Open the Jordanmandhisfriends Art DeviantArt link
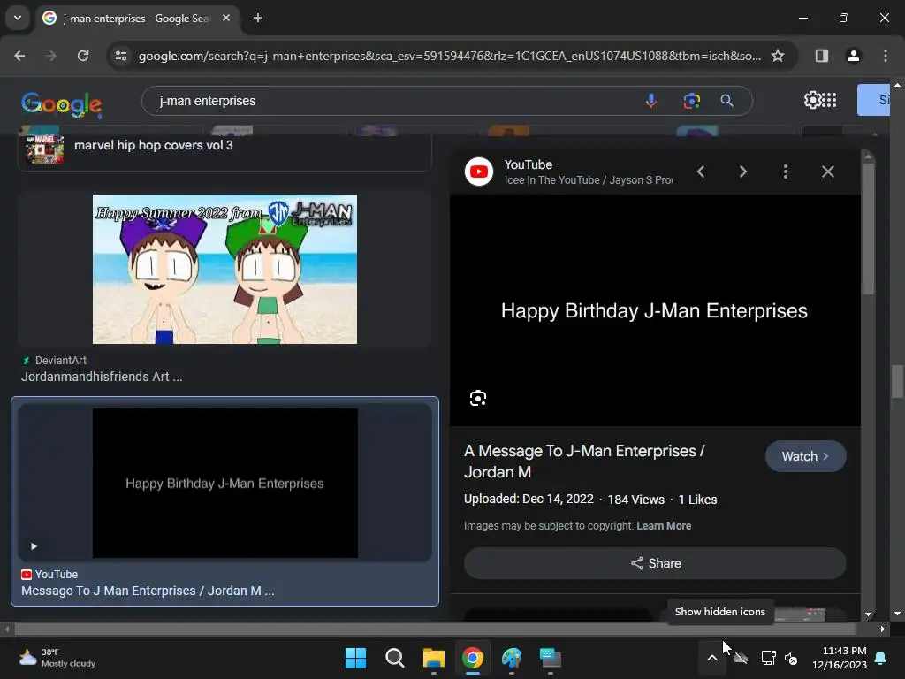Screen dimensions: 905x679 click(x=102, y=377)
